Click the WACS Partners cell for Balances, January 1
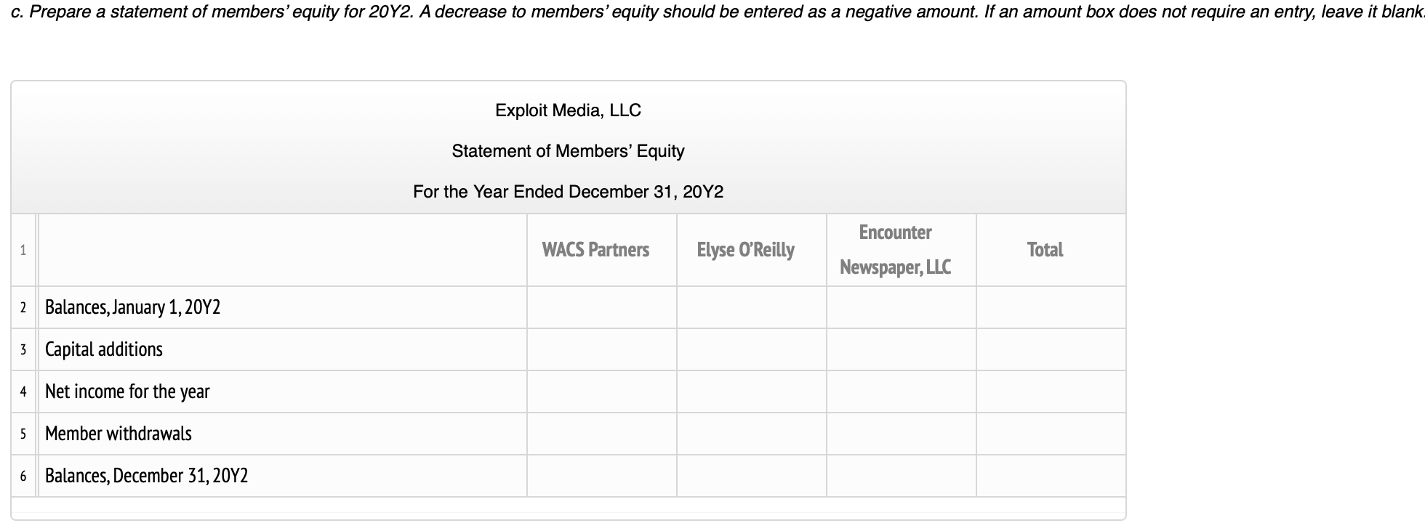Viewport: 1425px width, 523px height. coord(601,307)
